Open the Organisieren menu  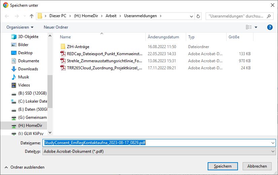[x=20, y=27]
